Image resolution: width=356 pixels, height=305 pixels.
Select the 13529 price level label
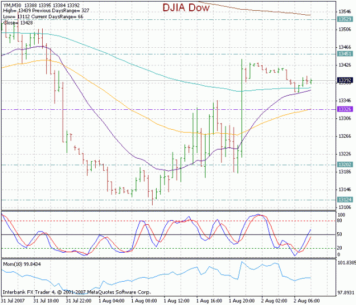pos(345,19)
